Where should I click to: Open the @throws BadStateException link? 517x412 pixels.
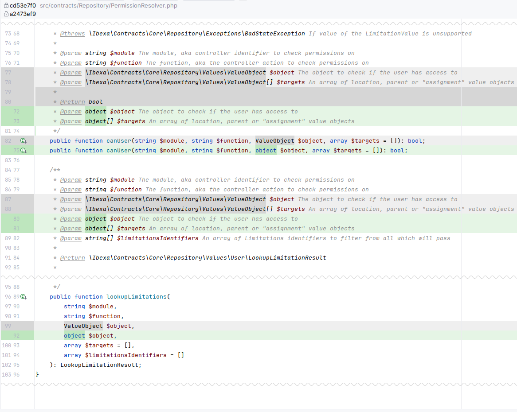pyautogui.click(x=72, y=33)
